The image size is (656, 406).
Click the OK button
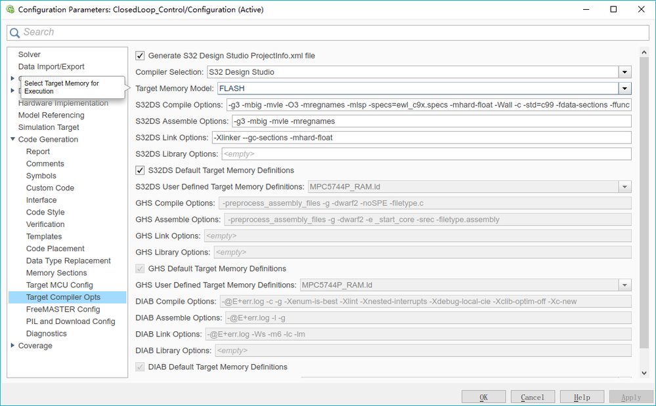484,397
